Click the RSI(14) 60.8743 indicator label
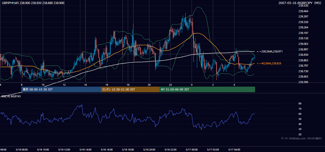The width and height of the screenshot is (325, 152). pyautogui.click(x=11, y=96)
